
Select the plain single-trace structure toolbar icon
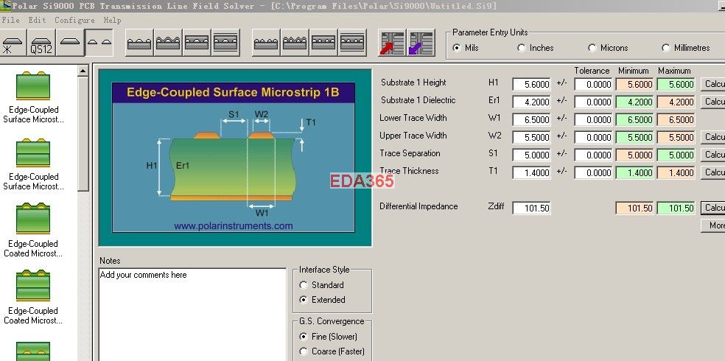70,43
